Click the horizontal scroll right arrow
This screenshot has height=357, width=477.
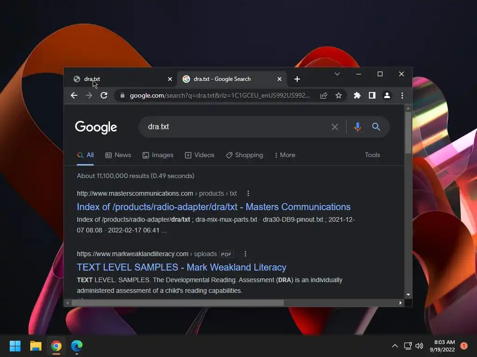pyautogui.click(x=400, y=303)
